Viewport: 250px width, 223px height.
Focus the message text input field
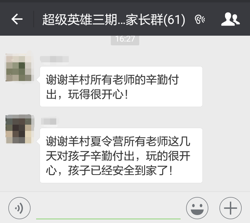click(x=108, y=208)
